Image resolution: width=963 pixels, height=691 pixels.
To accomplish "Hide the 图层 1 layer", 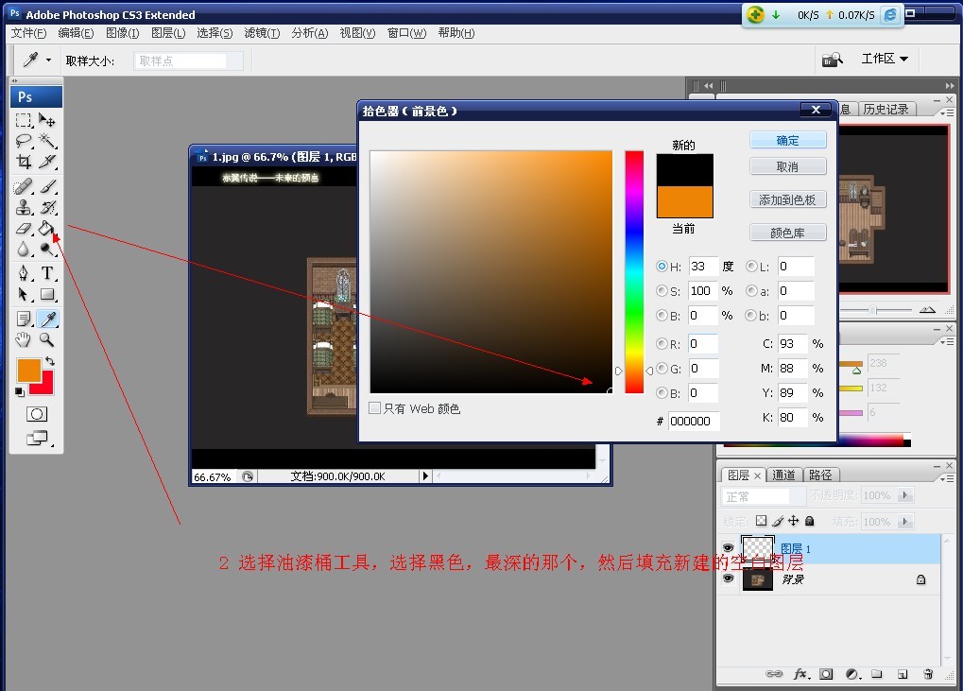I will [729, 548].
